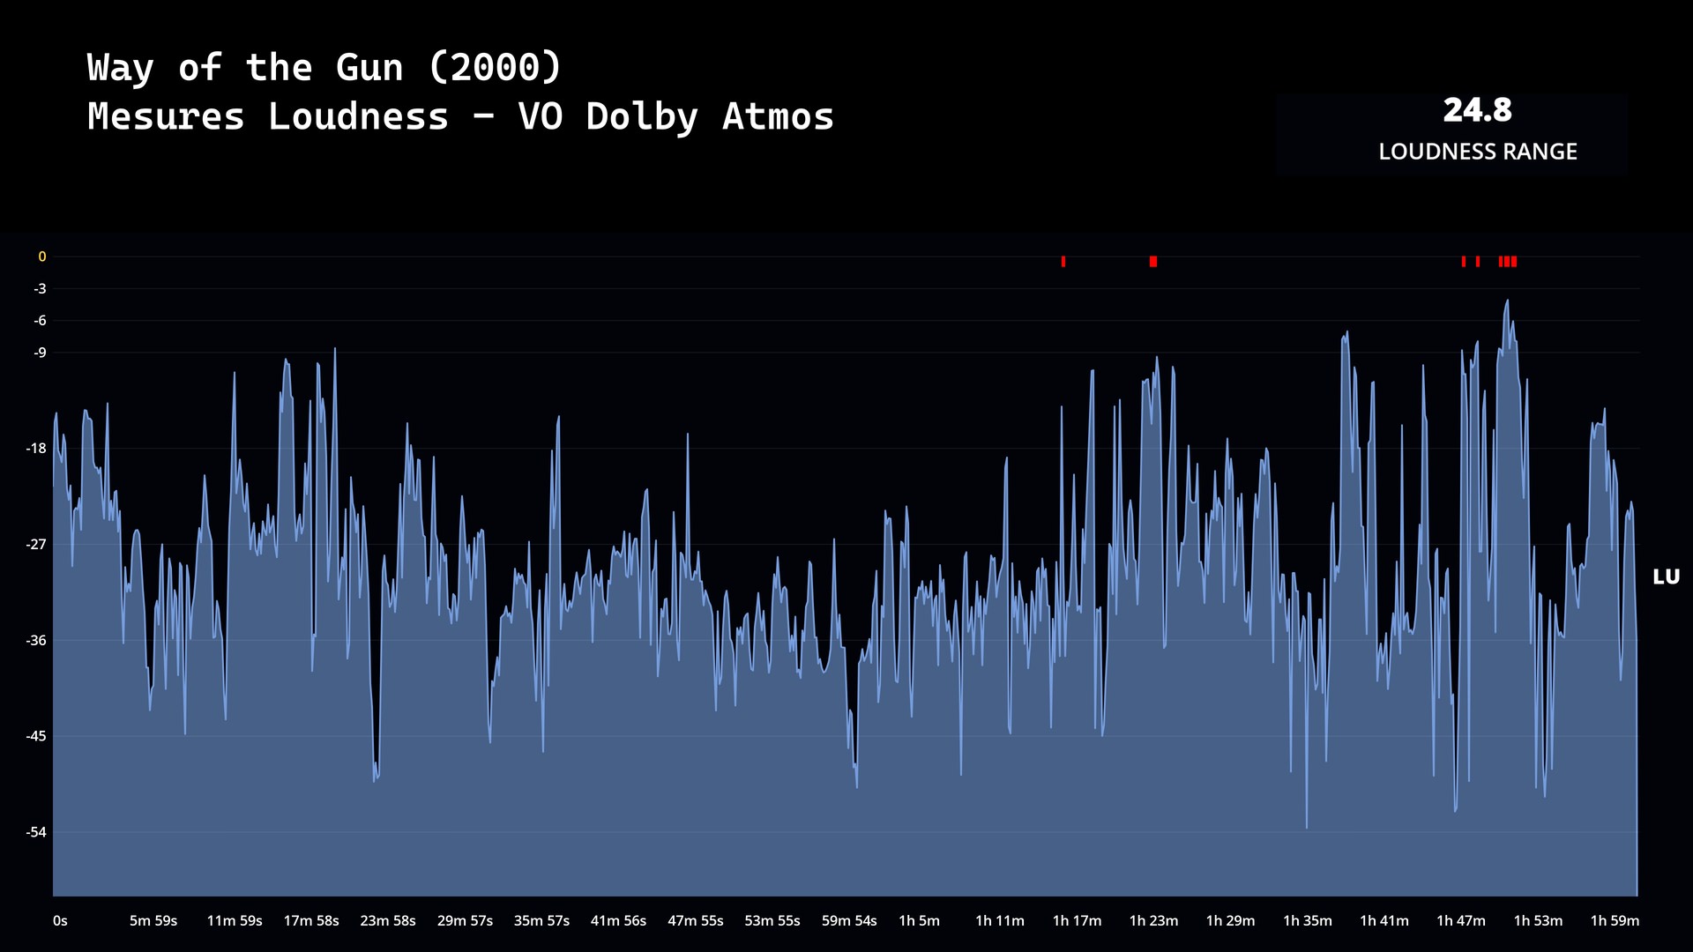The height and width of the screenshot is (952, 1693).
Task: Click the 59m 54s time axis label
Action: [849, 921]
